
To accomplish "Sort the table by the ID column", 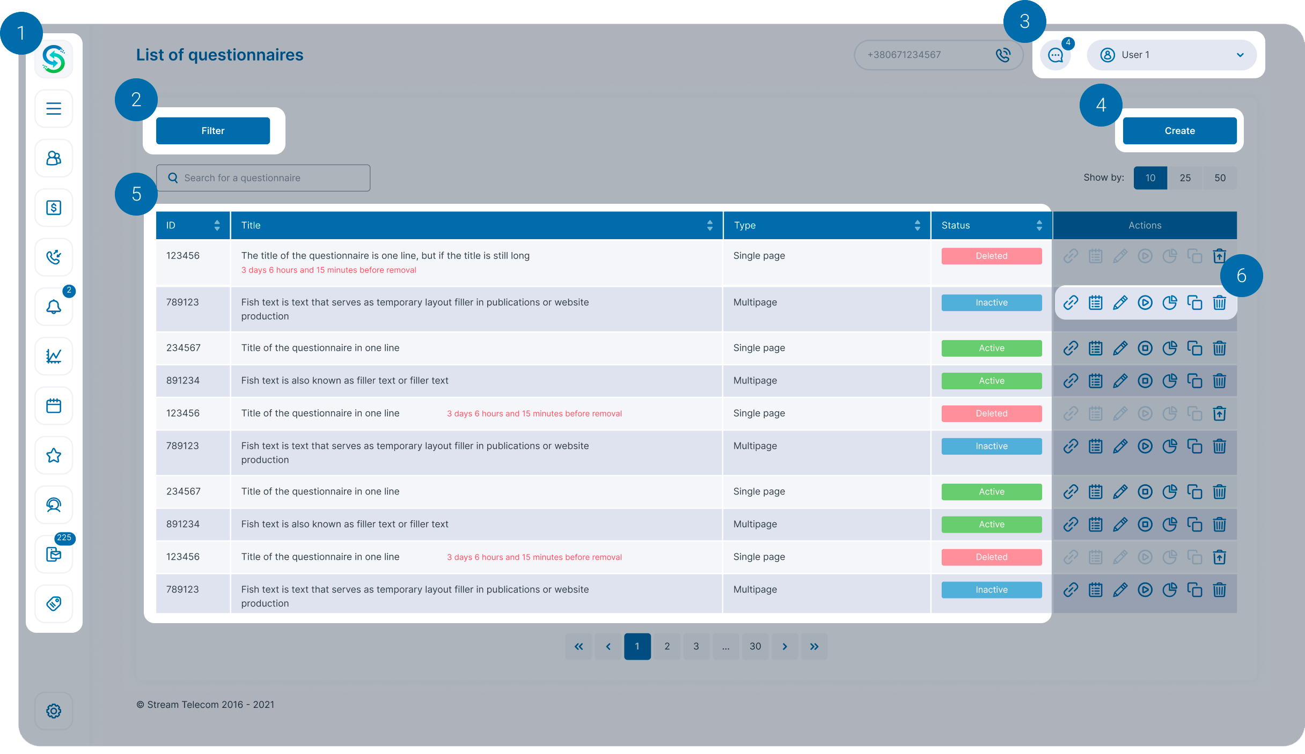I will (217, 225).
